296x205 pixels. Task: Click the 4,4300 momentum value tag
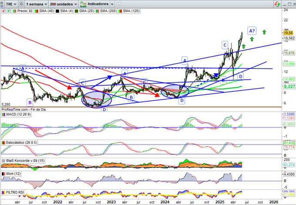click(289, 175)
